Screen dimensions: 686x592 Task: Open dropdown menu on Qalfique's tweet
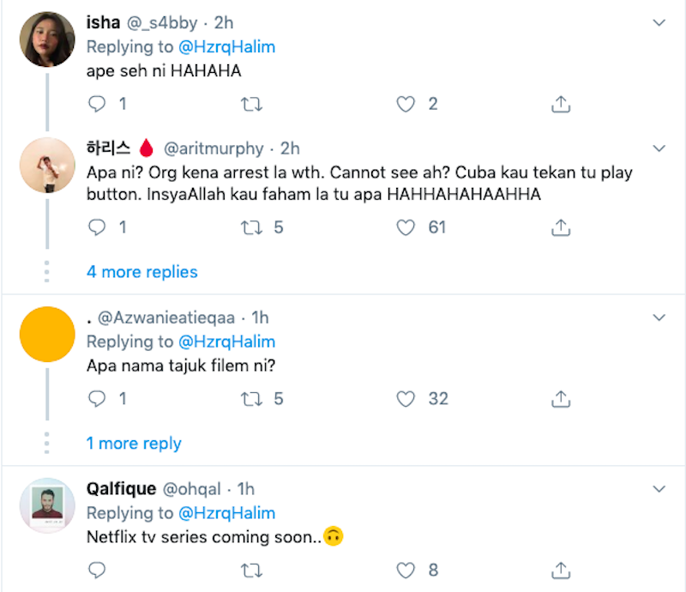(659, 488)
